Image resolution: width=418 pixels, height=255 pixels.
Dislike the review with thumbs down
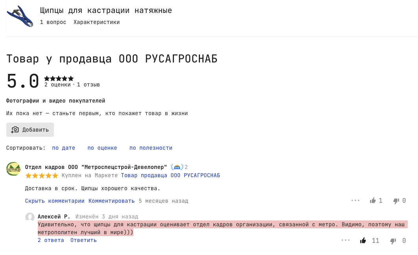pyautogui.click(x=396, y=201)
